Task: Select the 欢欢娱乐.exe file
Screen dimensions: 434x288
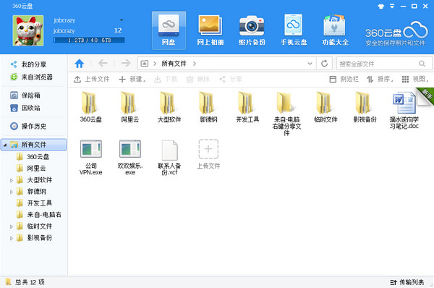Action: point(130,157)
